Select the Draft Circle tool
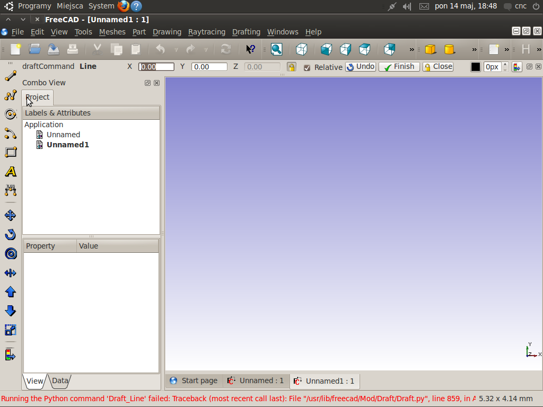 point(11,114)
